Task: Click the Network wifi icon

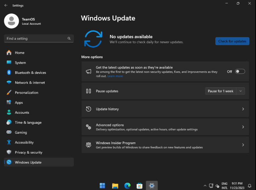Action: point(9,82)
